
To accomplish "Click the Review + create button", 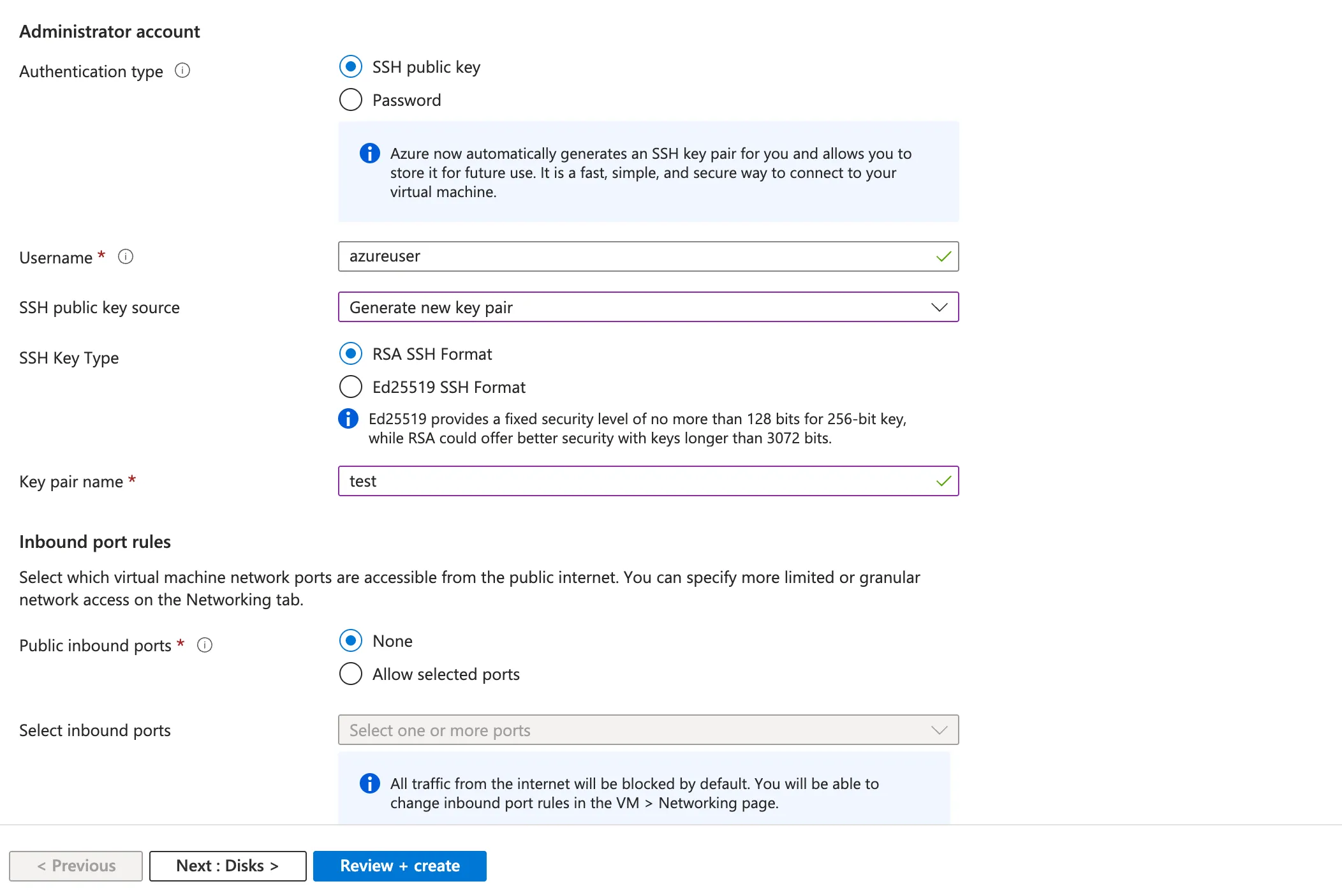I will click(400, 866).
